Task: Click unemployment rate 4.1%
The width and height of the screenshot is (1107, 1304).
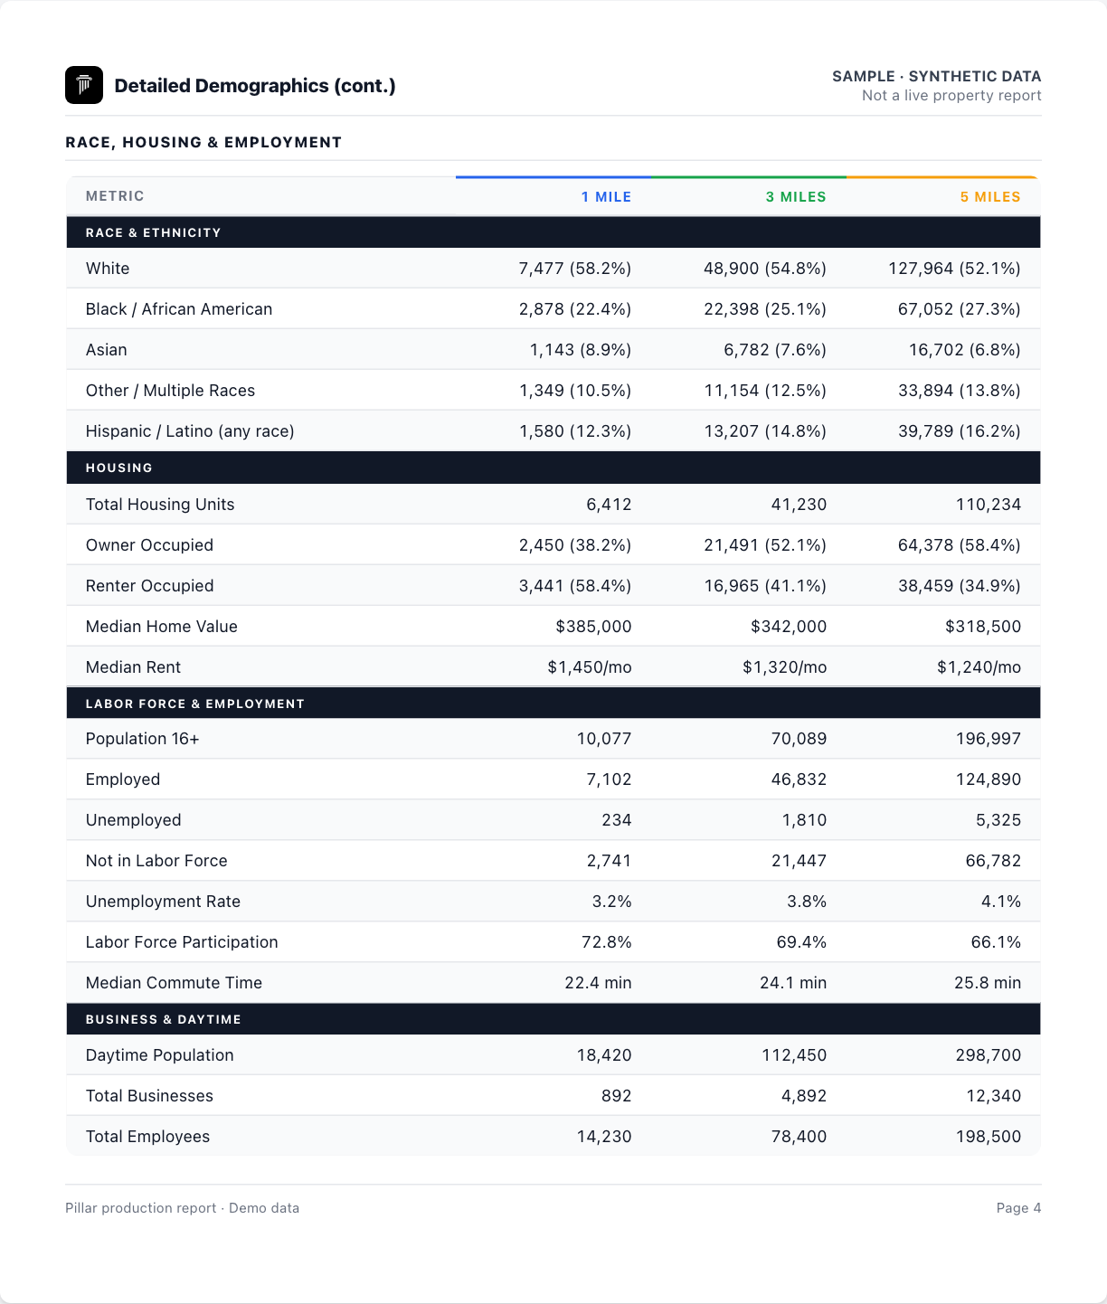Action: [x=1001, y=902]
